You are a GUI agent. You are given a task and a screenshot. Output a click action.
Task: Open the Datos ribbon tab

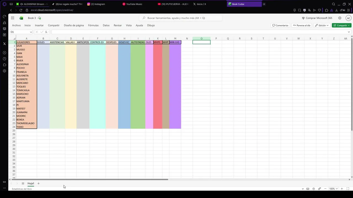point(106,25)
